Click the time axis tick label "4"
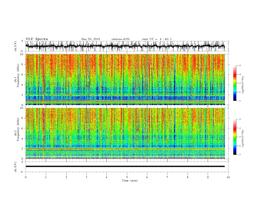Image resolution: width=257 pixels, height=199 pixels. [107, 177]
